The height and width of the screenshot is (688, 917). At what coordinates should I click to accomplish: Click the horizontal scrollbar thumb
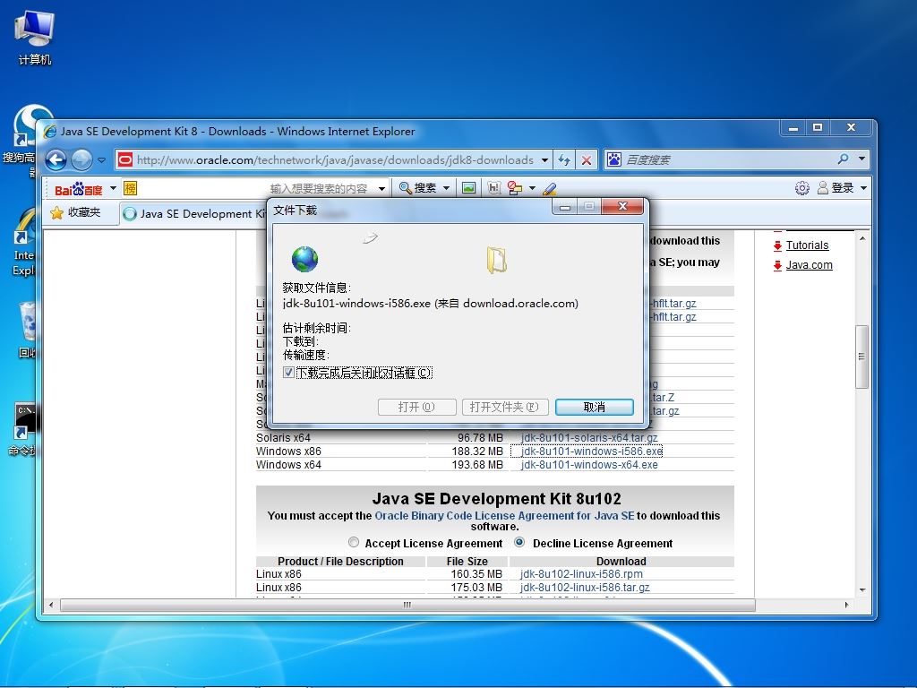(407, 605)
